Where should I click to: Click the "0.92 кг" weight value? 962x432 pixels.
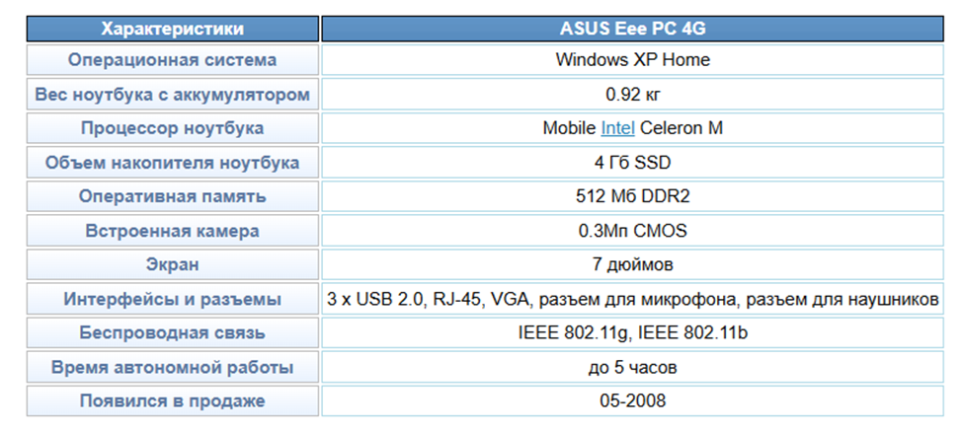[x=632, y=95]
